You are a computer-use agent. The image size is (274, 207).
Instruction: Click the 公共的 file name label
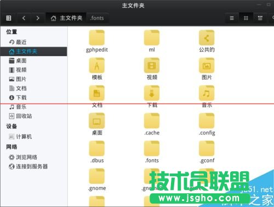[207, 49]
